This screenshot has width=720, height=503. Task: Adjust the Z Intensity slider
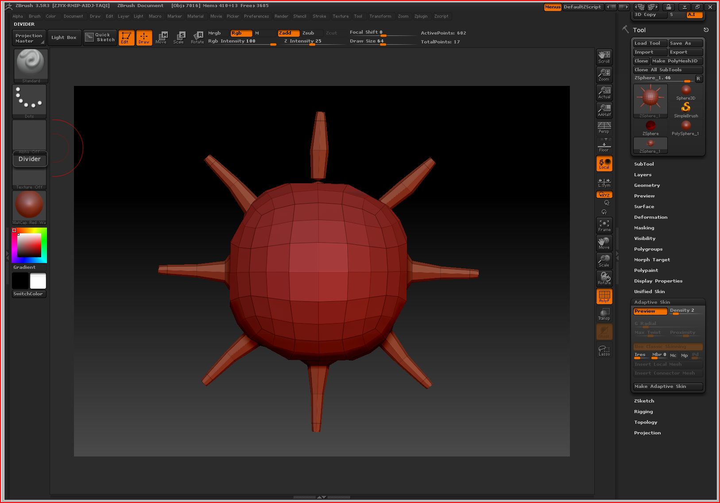313,42
